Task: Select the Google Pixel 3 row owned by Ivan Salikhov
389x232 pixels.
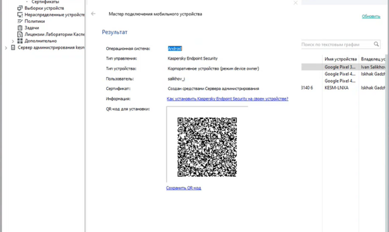Action: 344,67
